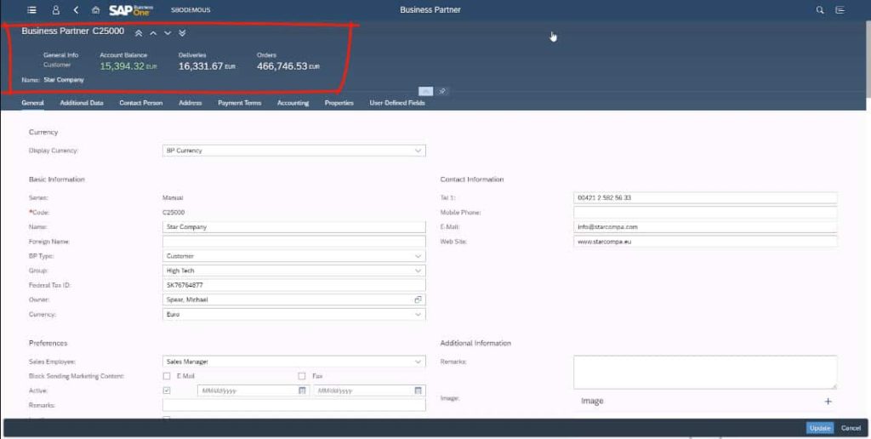Open the search magnifier icon
The height and width of the screenshot is (439, 871).
pos(820,10)
